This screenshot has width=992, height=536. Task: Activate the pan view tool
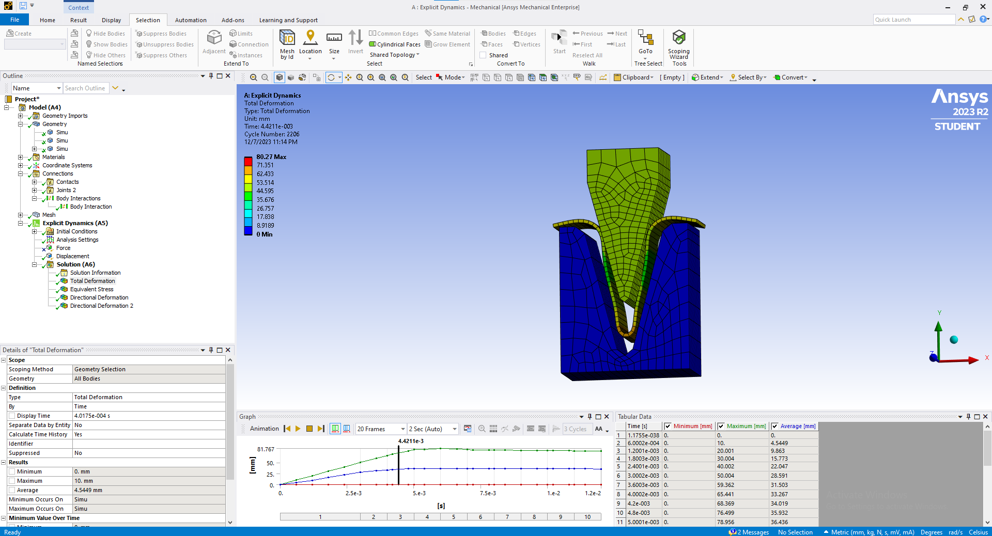click(x=348, y=77)
